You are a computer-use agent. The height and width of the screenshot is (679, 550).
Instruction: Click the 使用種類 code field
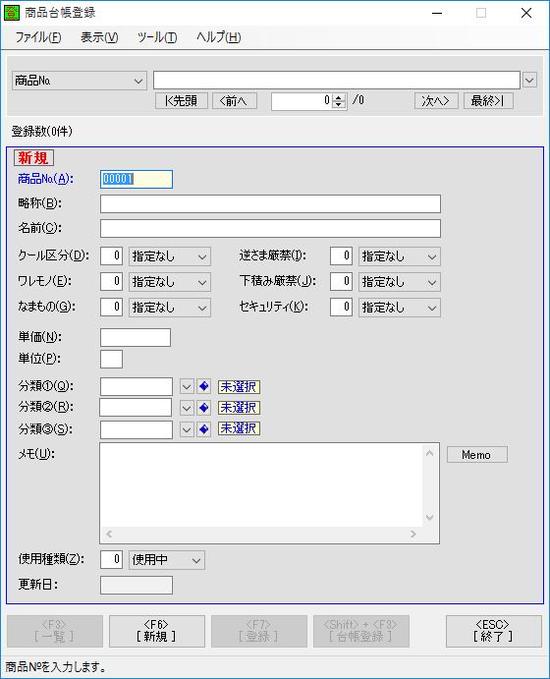point(111,559)
